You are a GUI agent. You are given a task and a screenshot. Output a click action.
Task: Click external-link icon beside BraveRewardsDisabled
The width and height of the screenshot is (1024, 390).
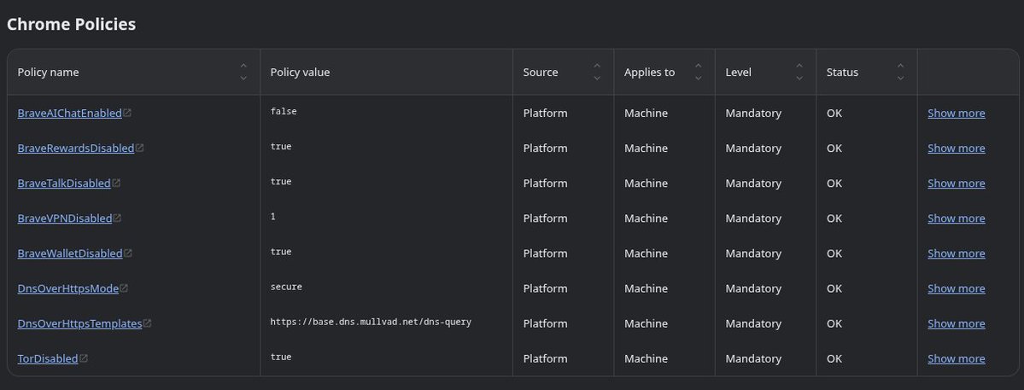[140, 148]
